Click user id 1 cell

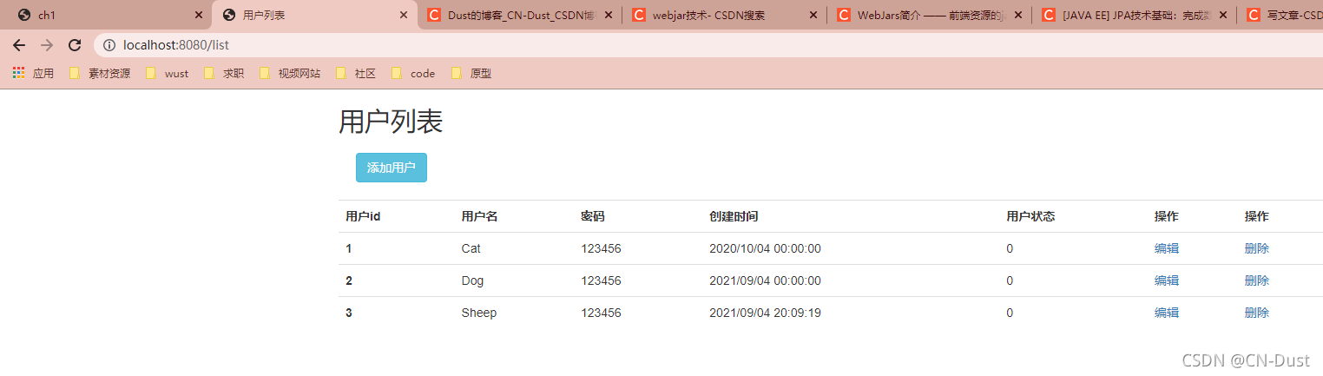coord(349,248)
